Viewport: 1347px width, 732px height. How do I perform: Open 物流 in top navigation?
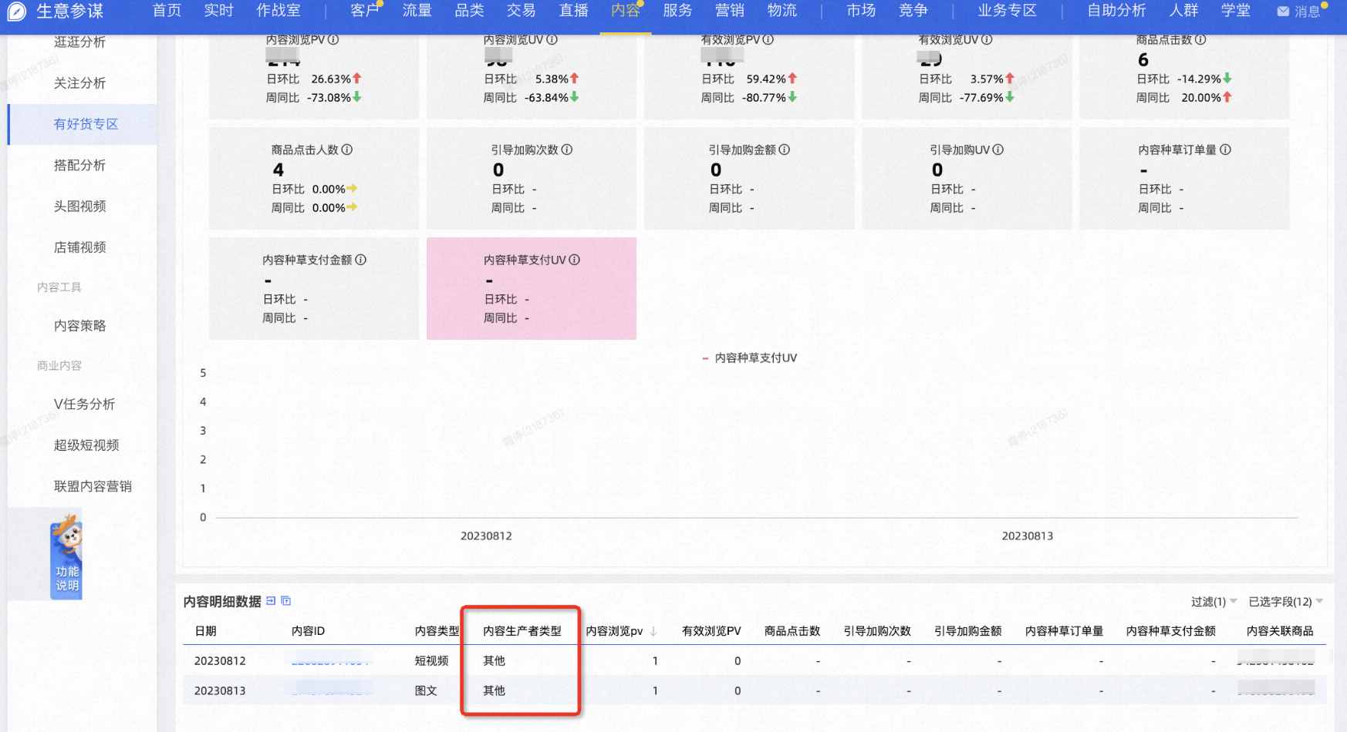pos(782,11)
